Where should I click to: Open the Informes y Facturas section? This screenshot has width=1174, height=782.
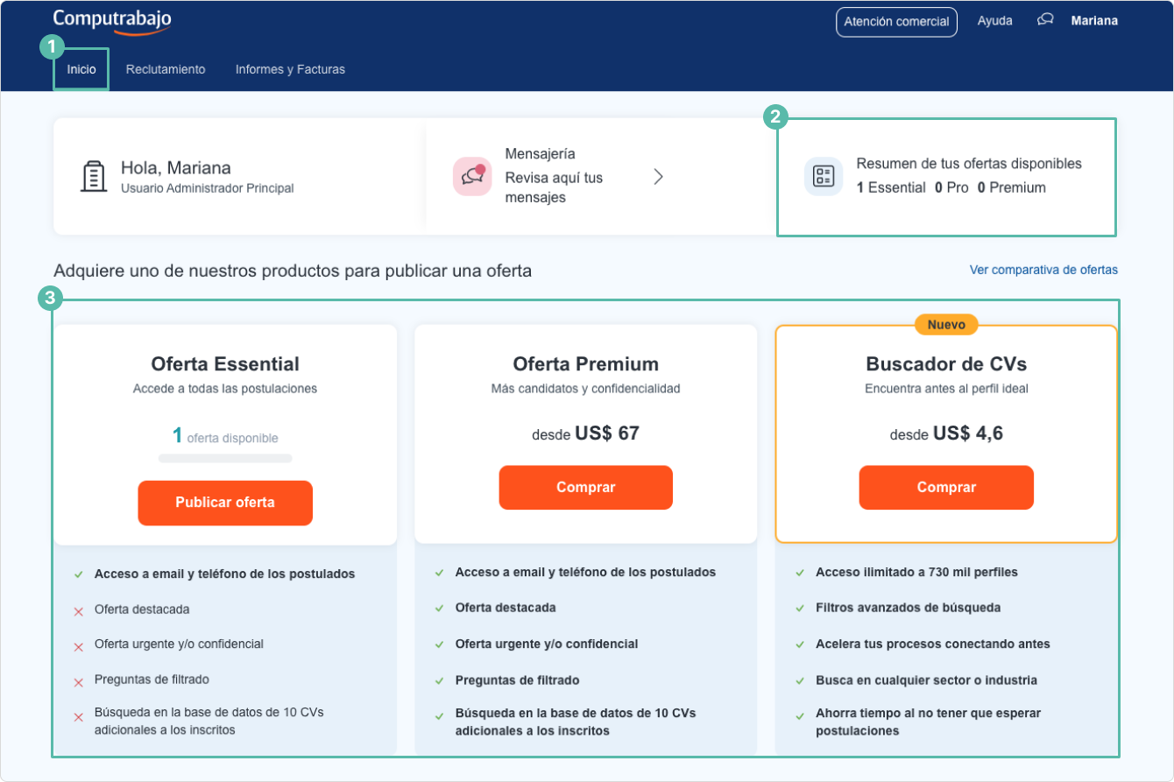[290, 68]
